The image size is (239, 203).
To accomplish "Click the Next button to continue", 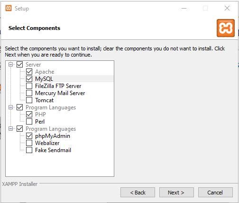I will [176, 193].
